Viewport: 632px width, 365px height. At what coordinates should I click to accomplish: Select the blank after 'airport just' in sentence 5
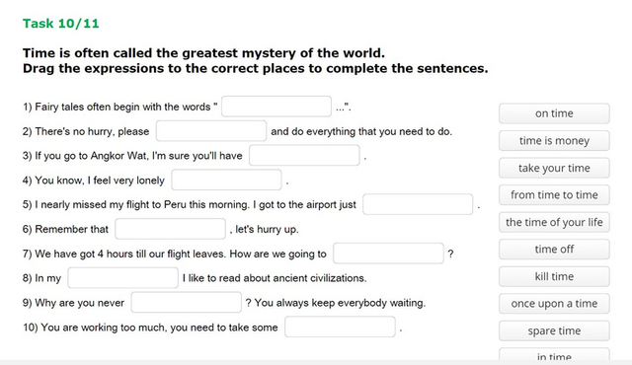click(418, 204)
